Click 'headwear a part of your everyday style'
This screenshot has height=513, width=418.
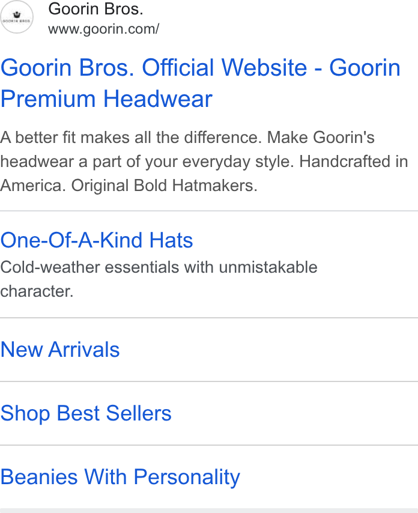147,162
